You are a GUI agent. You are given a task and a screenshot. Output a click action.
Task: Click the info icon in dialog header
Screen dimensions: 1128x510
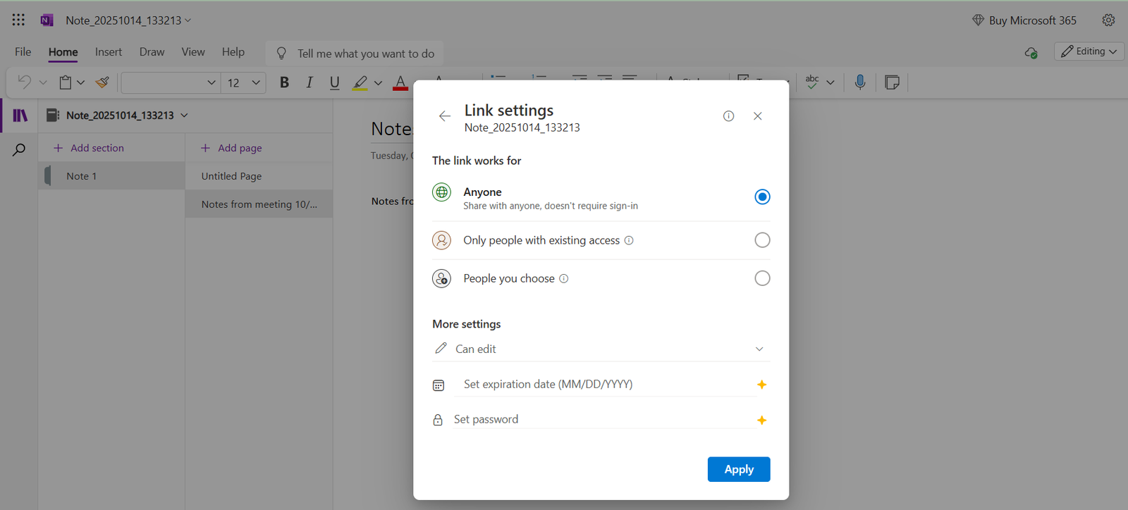click(728, 116)
